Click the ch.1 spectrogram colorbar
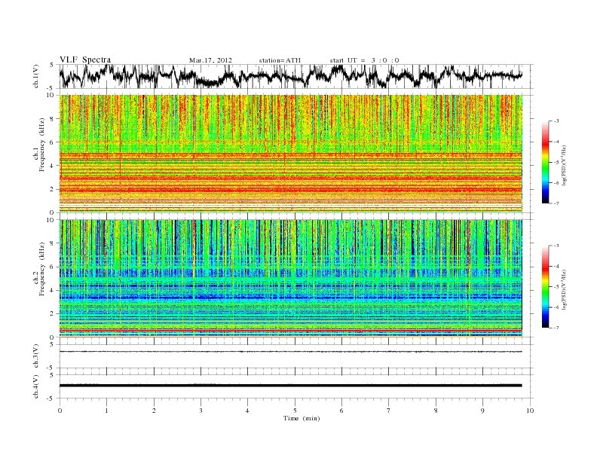Viewport: 597px width, 461px height. 545,162
